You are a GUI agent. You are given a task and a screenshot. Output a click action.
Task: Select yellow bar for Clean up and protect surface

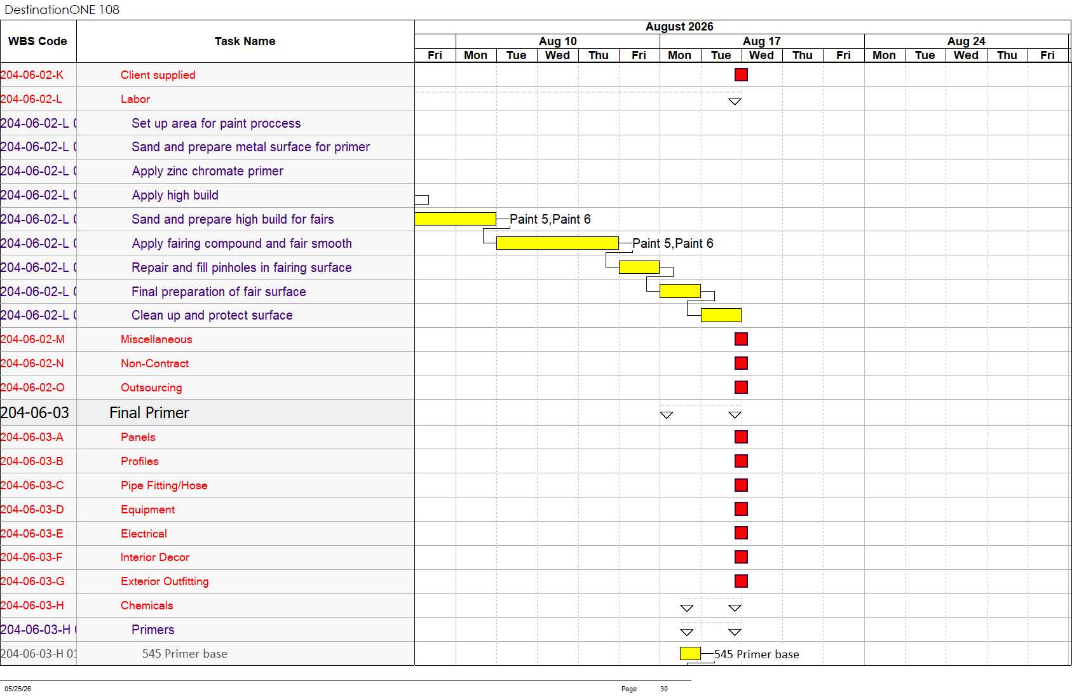[721, 315]
